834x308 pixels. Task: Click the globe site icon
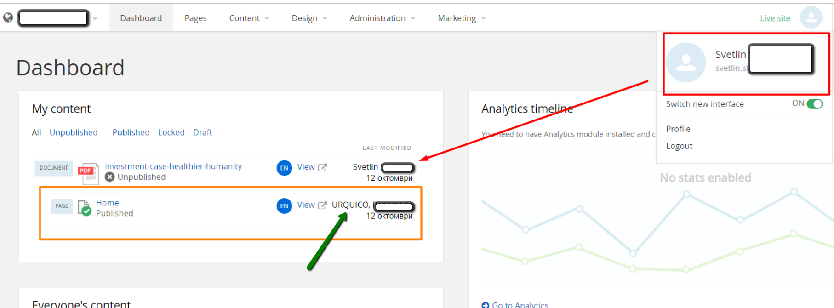8,17
